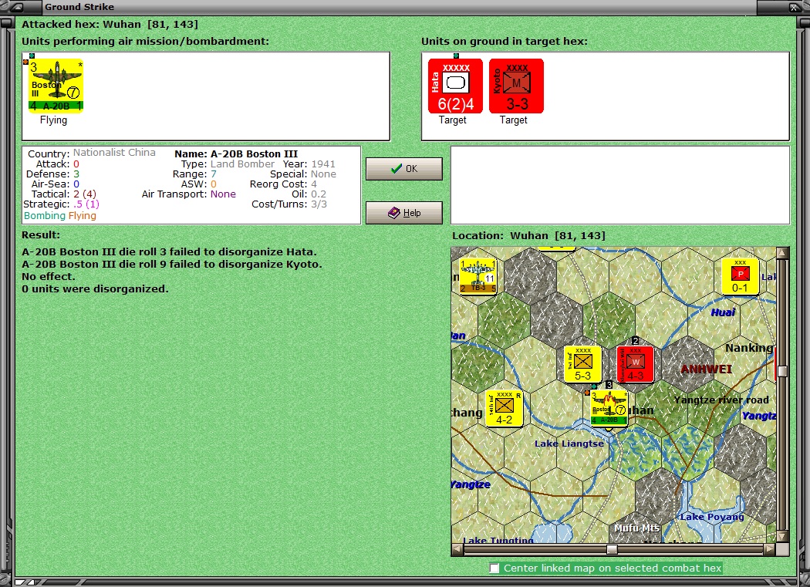Screen dimensions: 810x587
Task: Click the Tactical value '2 (4)'
Action: [85, 194]
